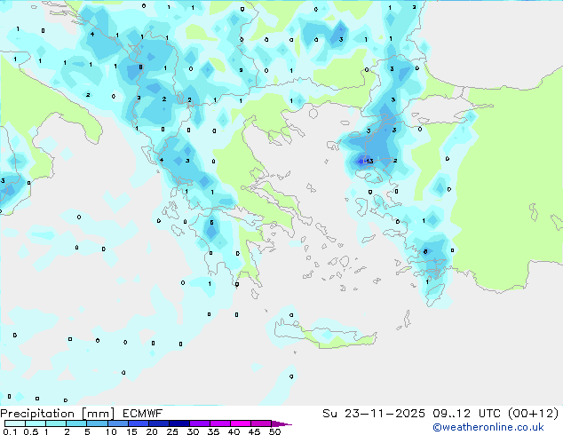Choose the 25–30 mm dark navy swatch
The height and width of the screenshot is (435, 563).
(178, 423)
